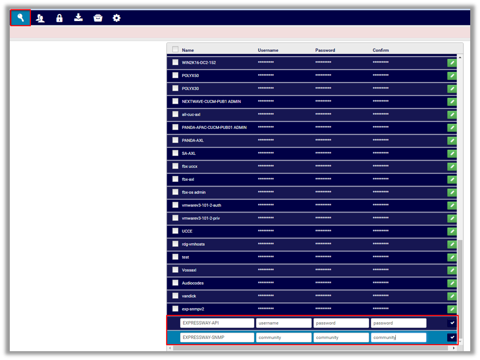This screenshot has height=360, width=480.
Task: Click the lock icon in the toolbar
Action: [x=59, y=18]
